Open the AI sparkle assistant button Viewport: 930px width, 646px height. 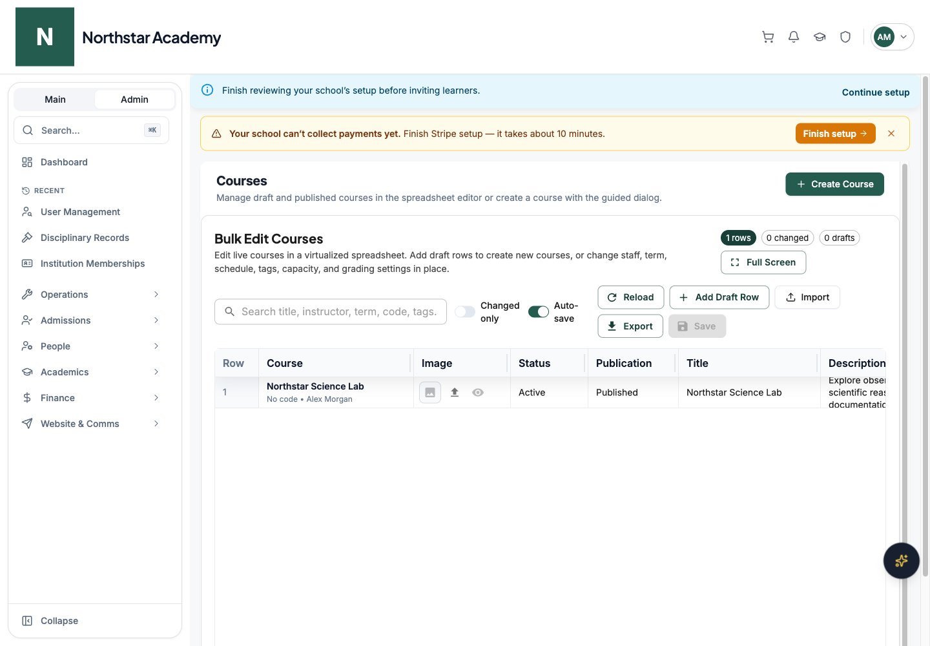click(x=901, y=561)
